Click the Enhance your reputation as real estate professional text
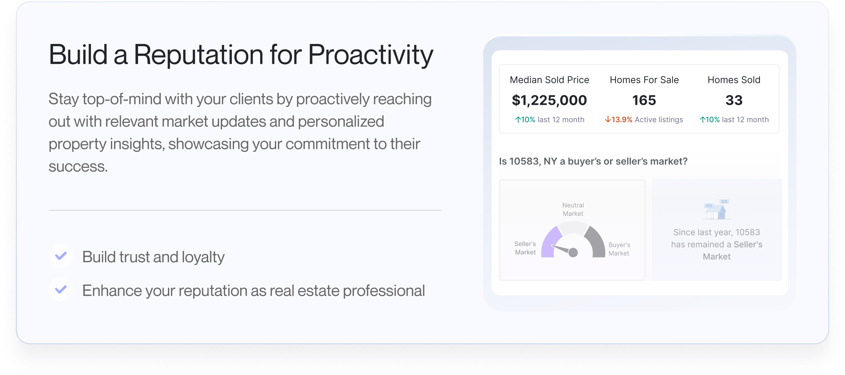Viewport: 845px width, 375px height. click(254, 291)
